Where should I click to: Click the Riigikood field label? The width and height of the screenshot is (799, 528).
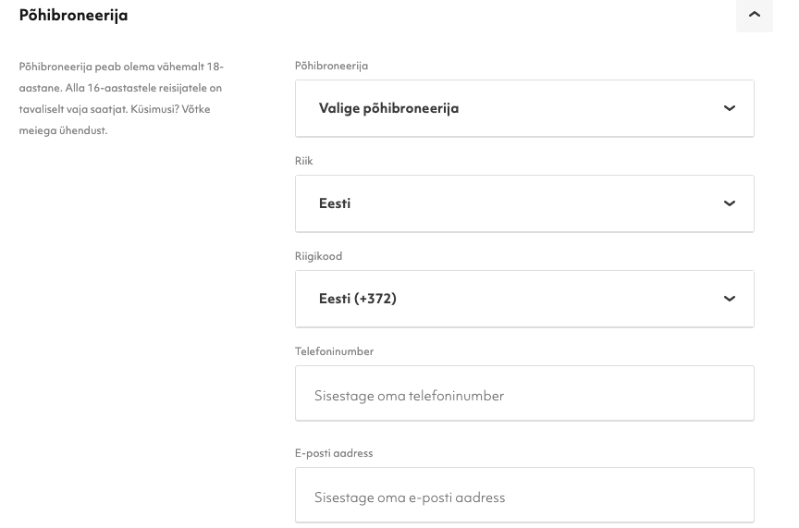pos(318,256)
